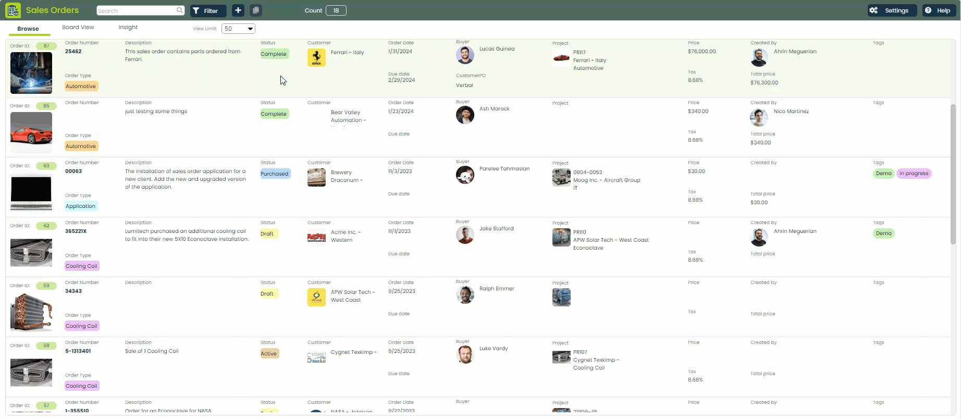Click the Cooling Coil type on order 34343
The width and height of the screenshot is (961, 419).
(81, 326)
